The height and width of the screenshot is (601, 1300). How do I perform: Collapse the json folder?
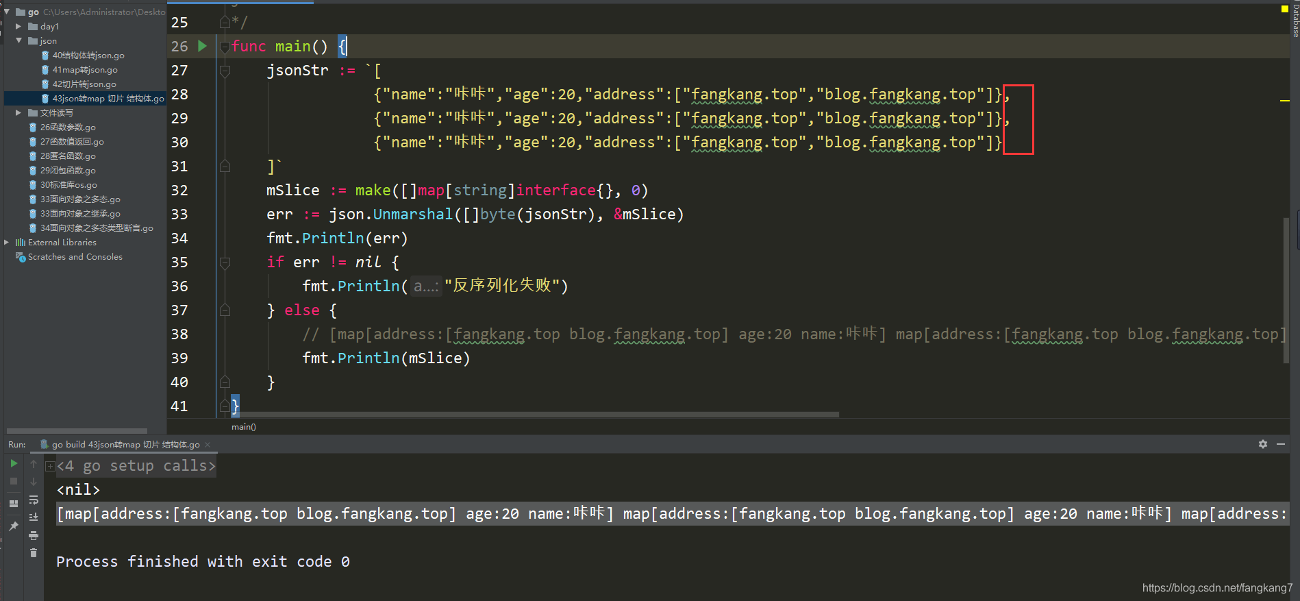click(18, 40)
